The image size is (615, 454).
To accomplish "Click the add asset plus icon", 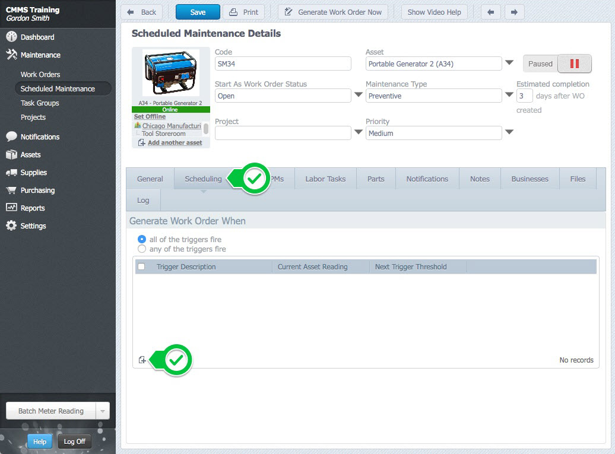I will (142, 142).
